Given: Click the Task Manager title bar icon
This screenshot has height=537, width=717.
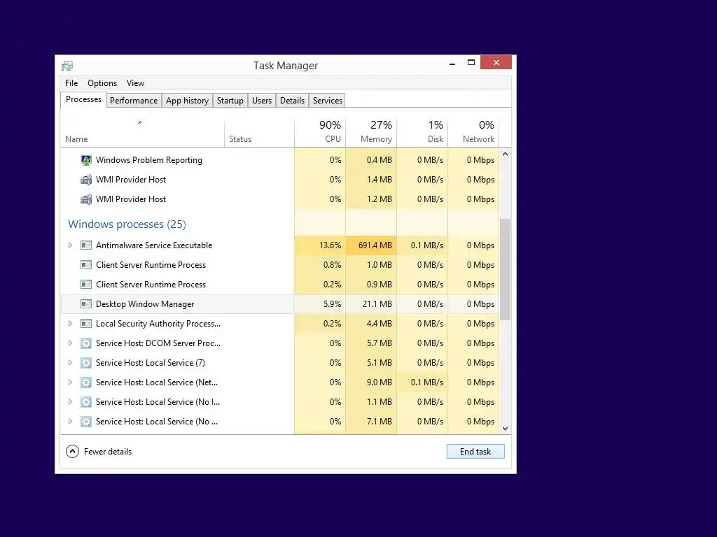Looking at the screenshot, I should 67,66.
